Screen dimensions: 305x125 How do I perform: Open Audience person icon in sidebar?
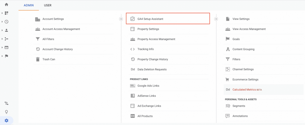point(7,30)
